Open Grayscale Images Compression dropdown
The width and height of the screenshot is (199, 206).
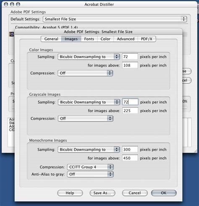click(86, 118)
